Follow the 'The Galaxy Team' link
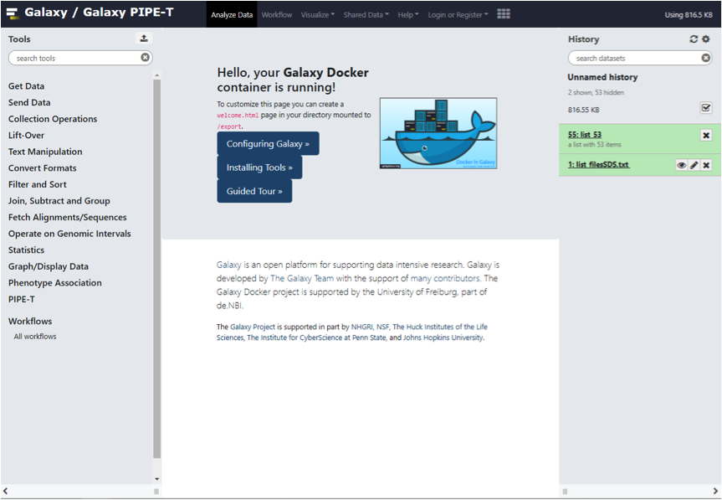 coord(302,278)
